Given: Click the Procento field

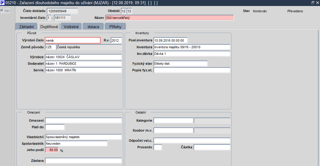Looking at the screenshot, I should (x=158, y=147).
